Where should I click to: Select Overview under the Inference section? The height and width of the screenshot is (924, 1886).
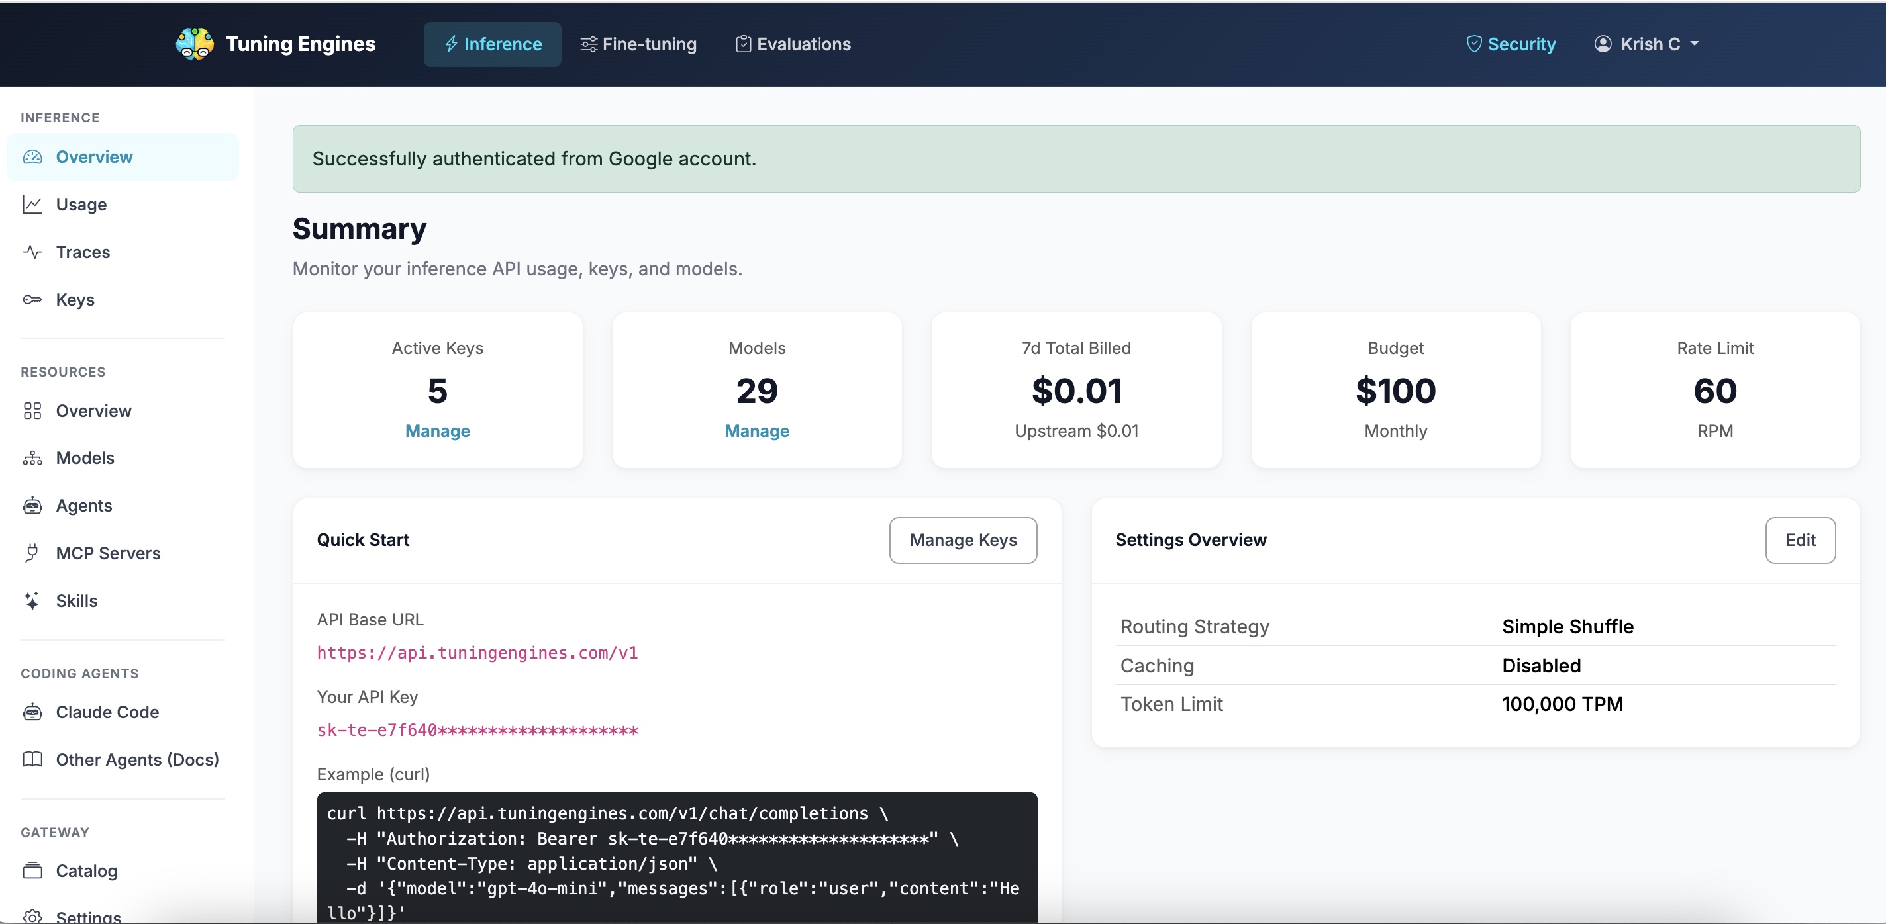(123, 157)
